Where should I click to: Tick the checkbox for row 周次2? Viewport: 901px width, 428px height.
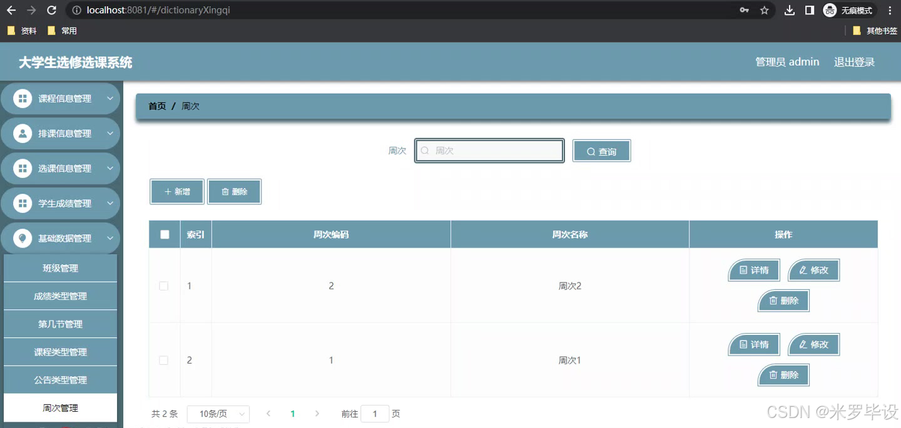164,286
